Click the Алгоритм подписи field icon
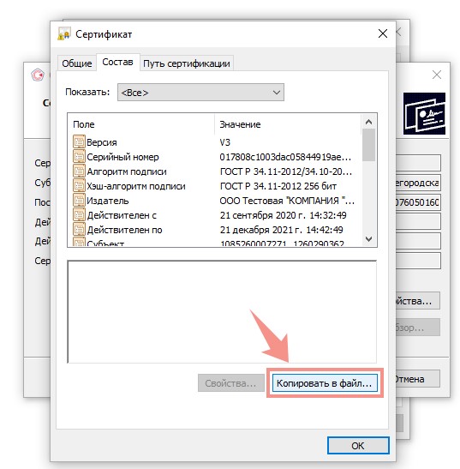 (79, 171)
